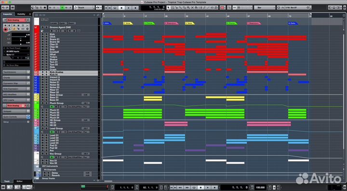Click the Locate button on marker track
The width and height of the screenshot is (347, 191).
tap(53, 23)
